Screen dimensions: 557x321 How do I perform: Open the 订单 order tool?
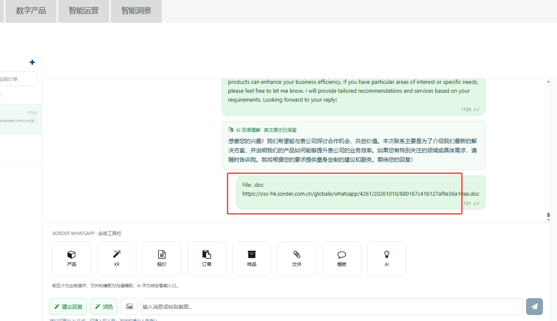pyautogui.click(x=207, y=259)
